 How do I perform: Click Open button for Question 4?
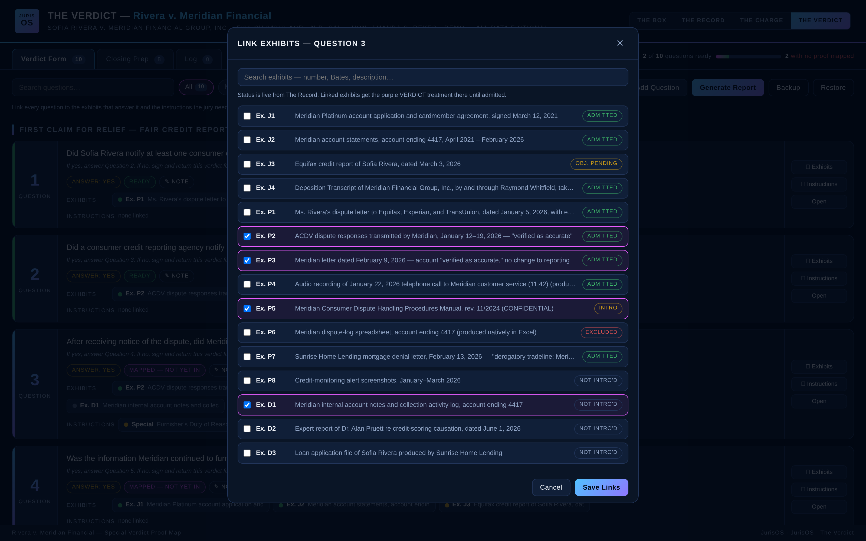[x=819, y=507]
